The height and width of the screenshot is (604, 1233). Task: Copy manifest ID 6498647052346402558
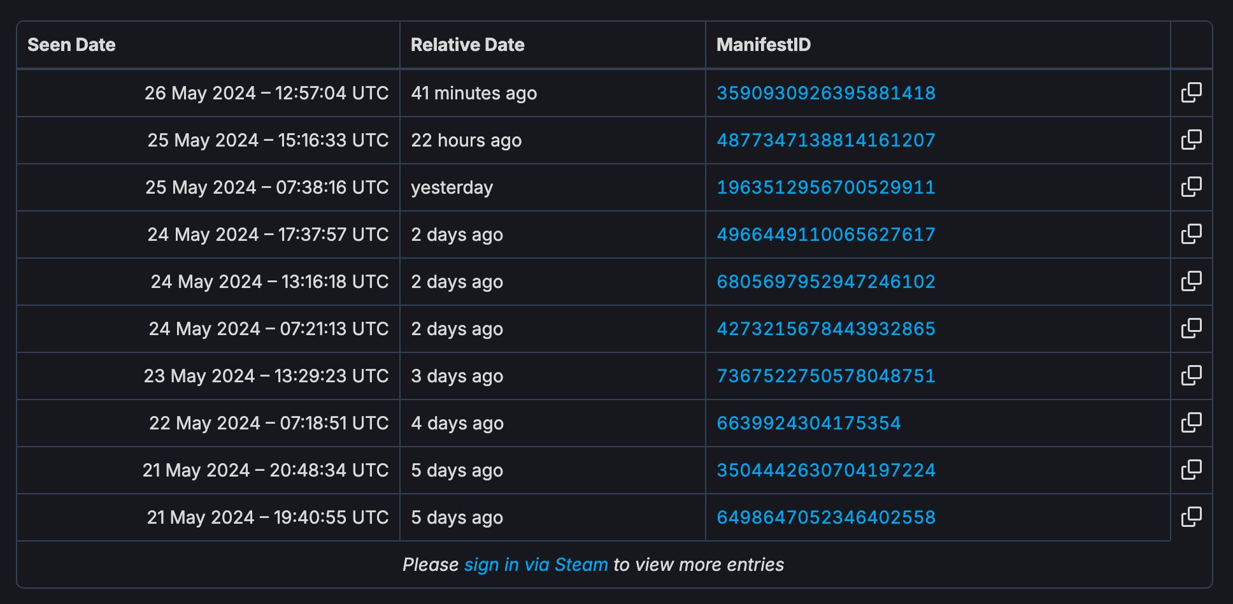pyautogui.click(x=1191, y=517)
